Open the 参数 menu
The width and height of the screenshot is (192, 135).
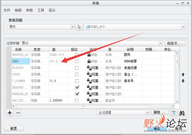pyautogui.click(x=29, y=10)
